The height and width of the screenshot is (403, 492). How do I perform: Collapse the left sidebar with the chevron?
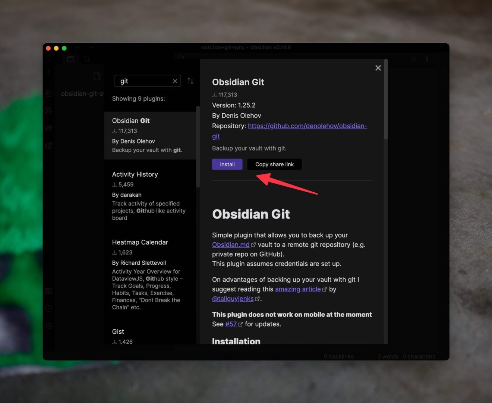click(48, 72)
